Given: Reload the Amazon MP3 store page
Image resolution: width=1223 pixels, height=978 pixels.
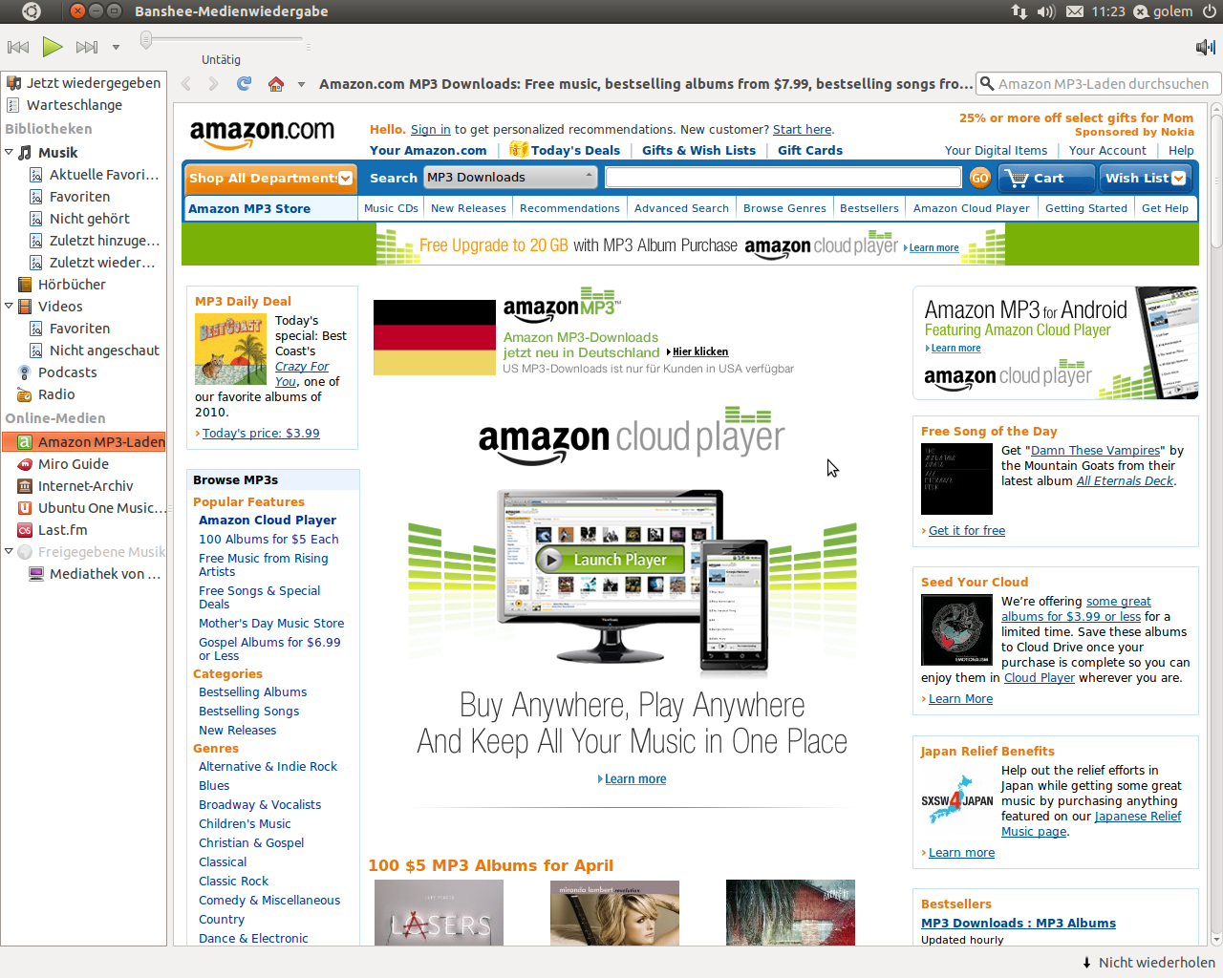Looking at the screenshot, I should pyautogui.click(x=244, y=83).
